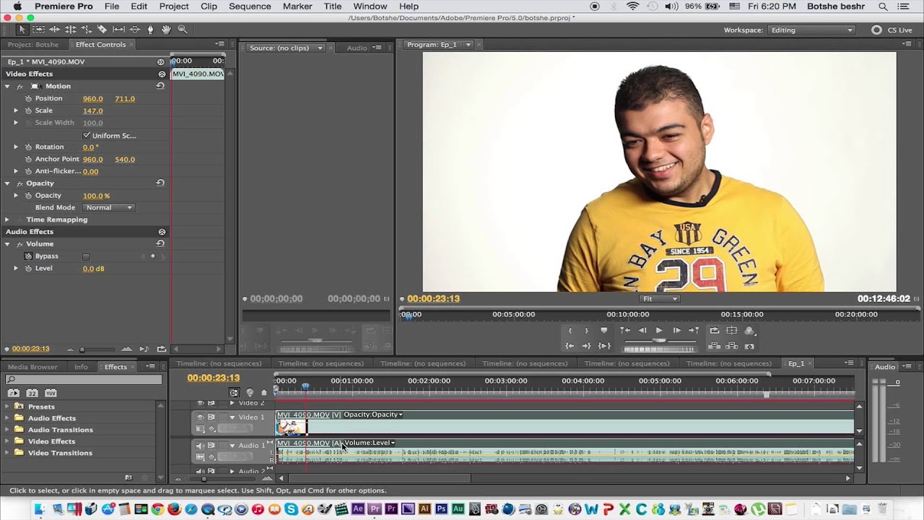Viewport: 924px width, 520px height.
Task: Add an unnumbered marker in Program monitor
Action: click(x=604, y=330)
